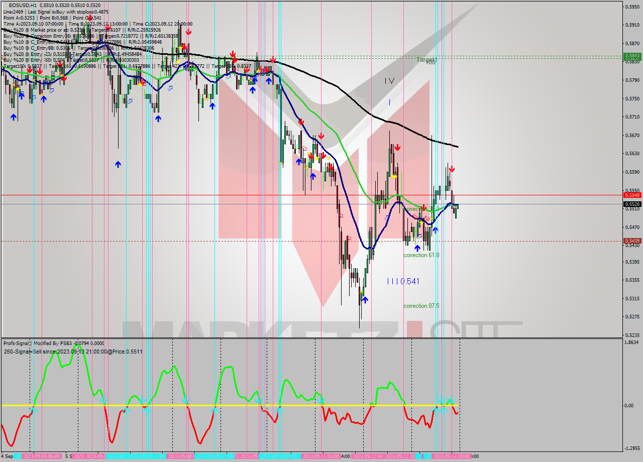
Task: Select the blue 'I I I 0.541' wave label
Action: pos(403,281)
